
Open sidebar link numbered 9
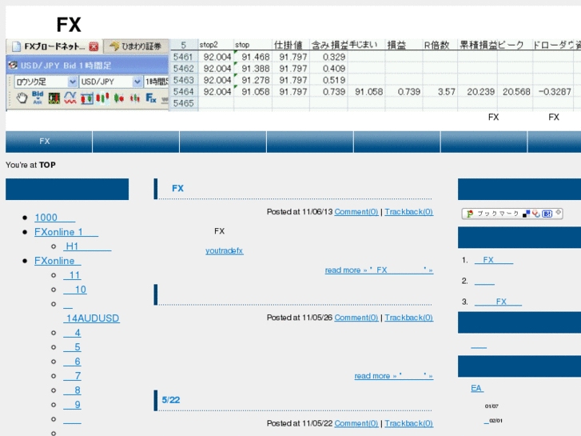[72, 406]
